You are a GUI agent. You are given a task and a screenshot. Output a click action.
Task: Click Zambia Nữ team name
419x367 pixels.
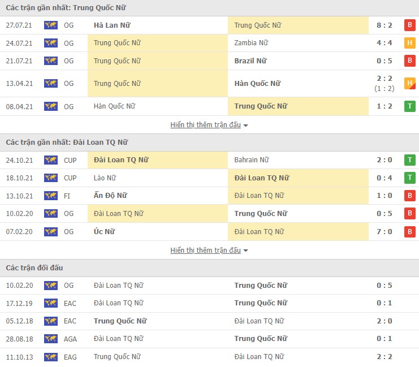250,43
